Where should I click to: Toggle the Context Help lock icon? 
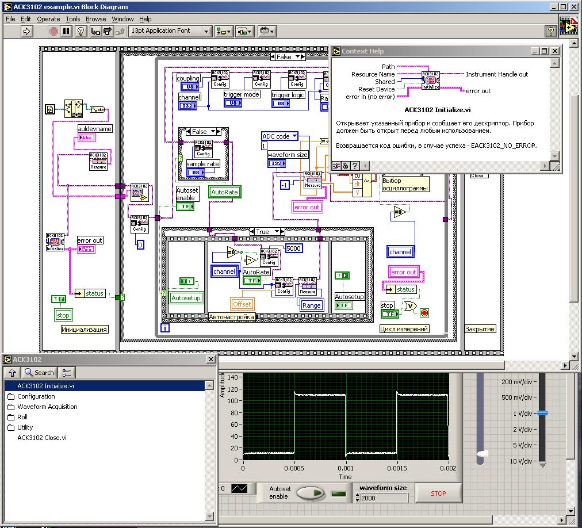pyautogui.click(x=346, y=166)
